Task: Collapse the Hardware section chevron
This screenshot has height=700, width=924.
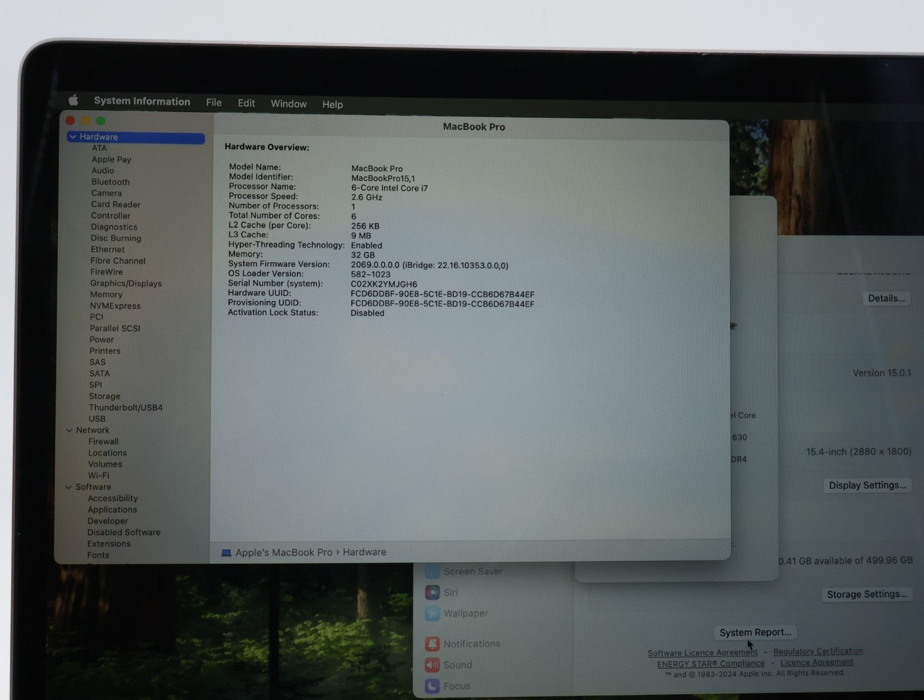Action: (73, 137)
